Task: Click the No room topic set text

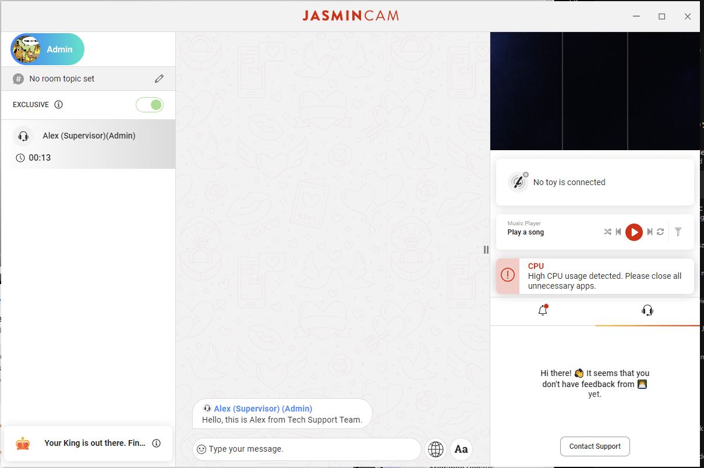Action: (62, 79)
